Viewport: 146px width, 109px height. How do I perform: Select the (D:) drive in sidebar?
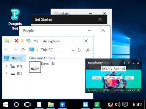click(16, 73)
